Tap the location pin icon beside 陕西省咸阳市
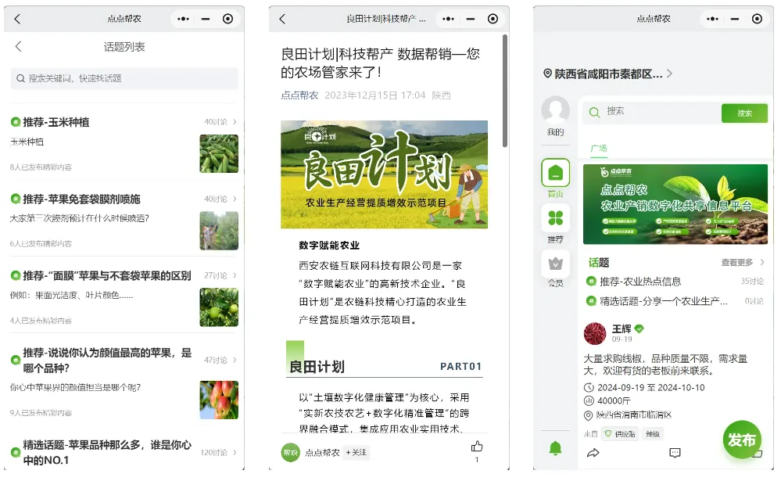 [x=547, y=74]
